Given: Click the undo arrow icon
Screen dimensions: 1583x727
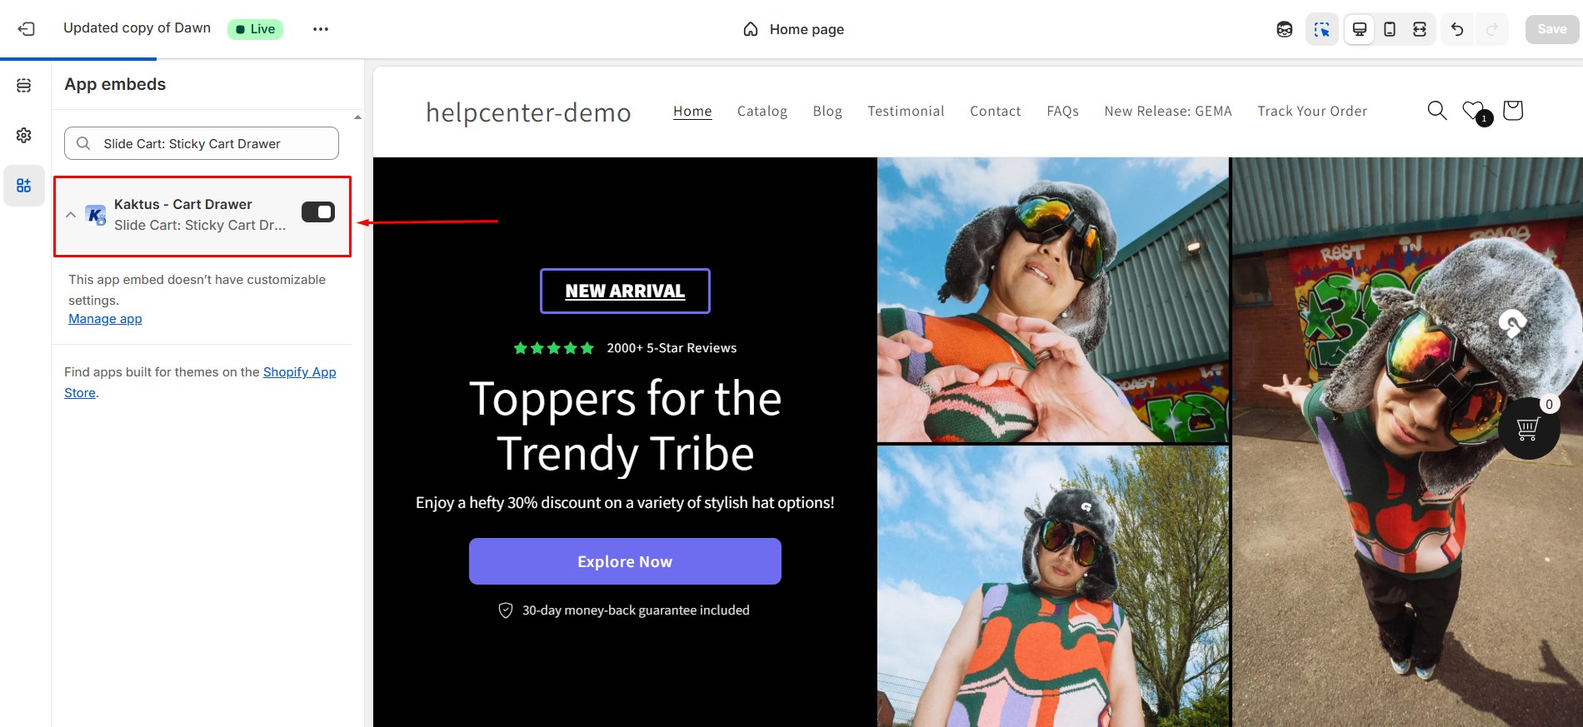Looking at the screenshot, I should [1457, 29].
